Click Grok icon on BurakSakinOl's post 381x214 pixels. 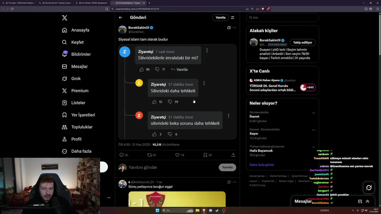click(229, 28)
